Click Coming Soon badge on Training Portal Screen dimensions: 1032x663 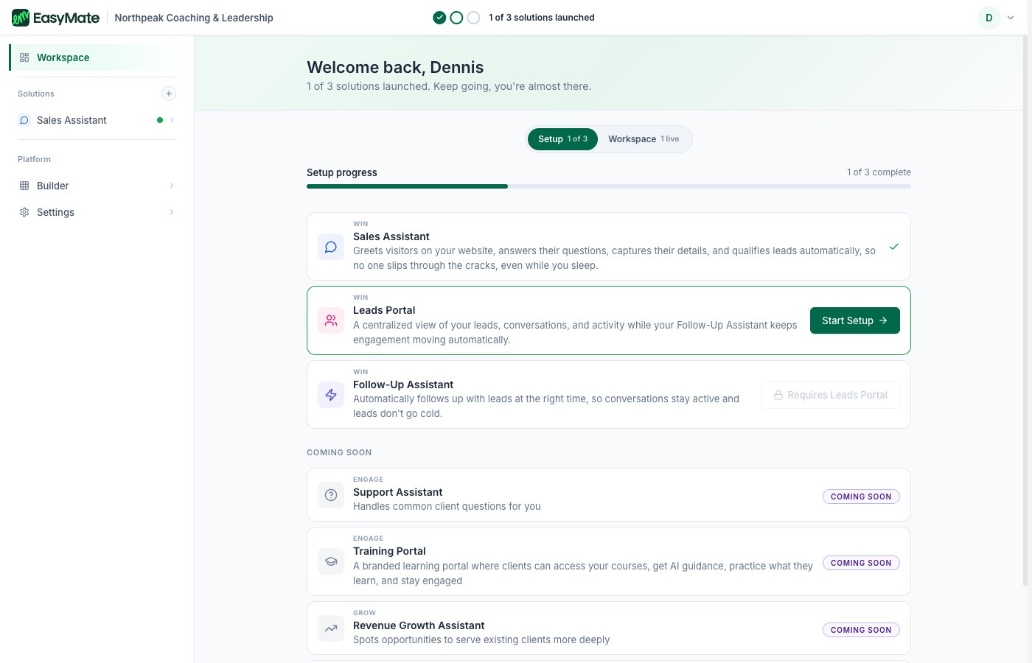click(x=861, y=563)
